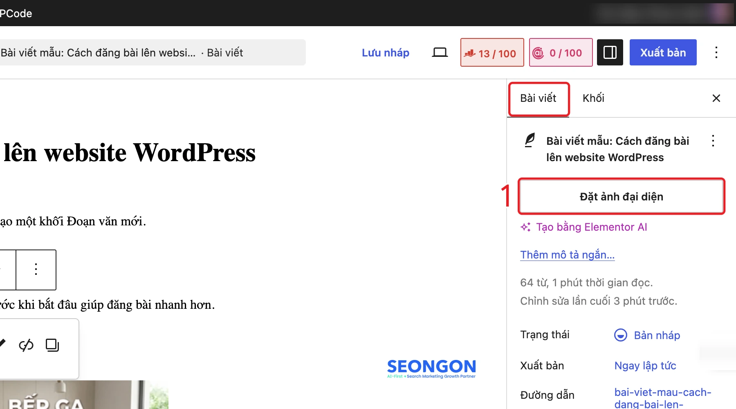Open block options three-dot menu in editor
Viewport: 736px width, 409px height.
pyautogui.click(x=36, y=270)
